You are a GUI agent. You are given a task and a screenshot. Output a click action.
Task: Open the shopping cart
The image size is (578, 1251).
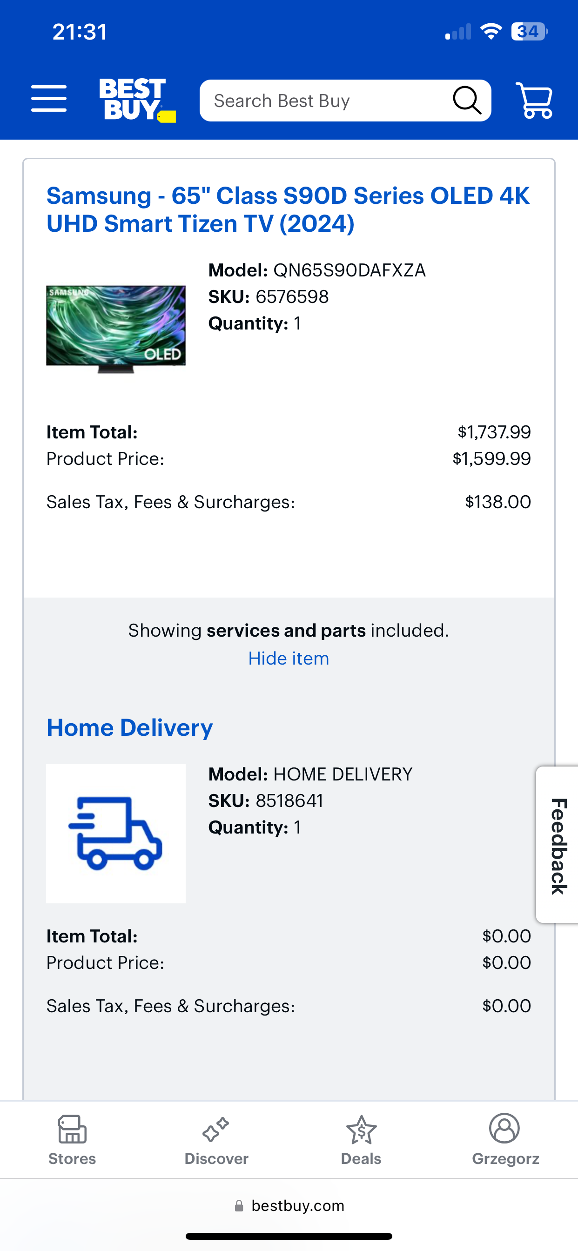click(x=534, y=101)
